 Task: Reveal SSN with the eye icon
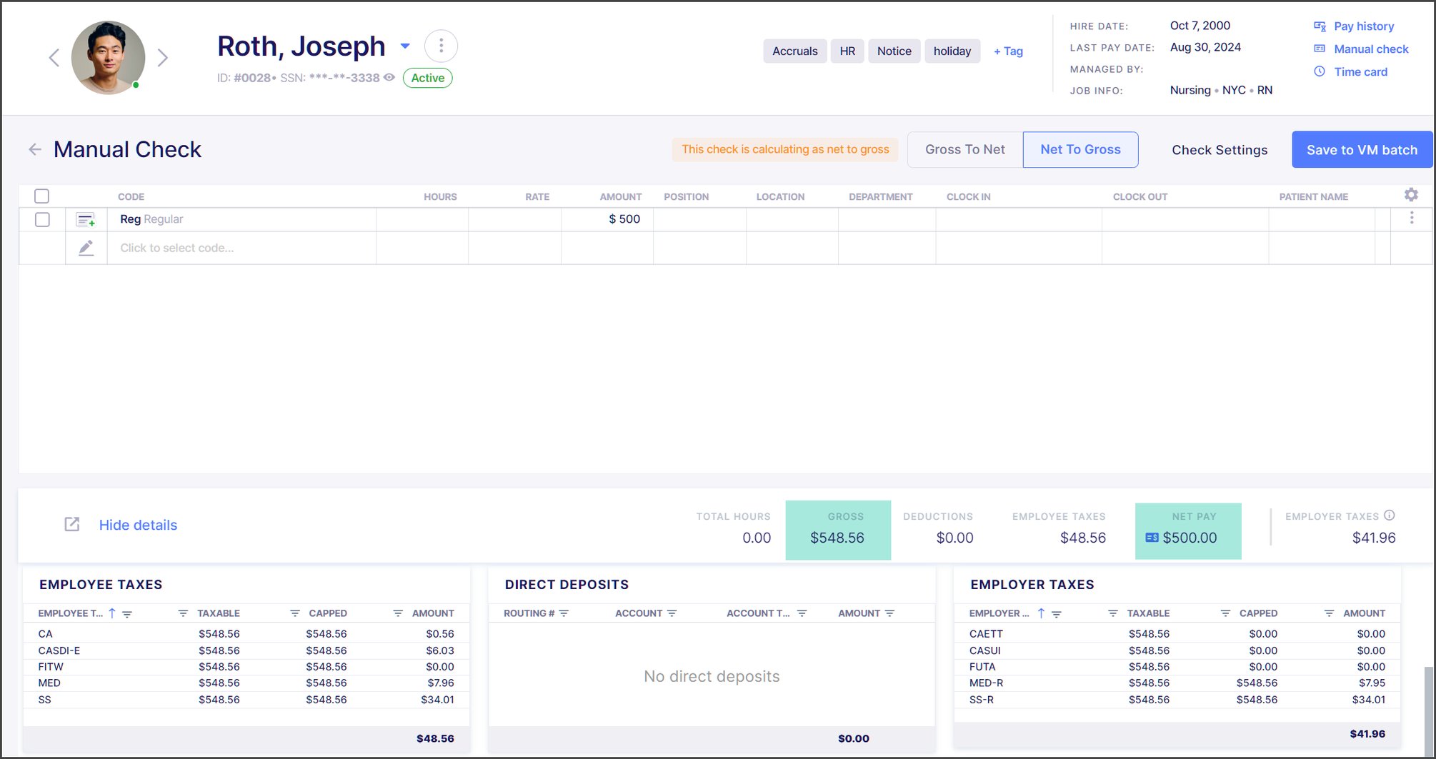point(389,78)
